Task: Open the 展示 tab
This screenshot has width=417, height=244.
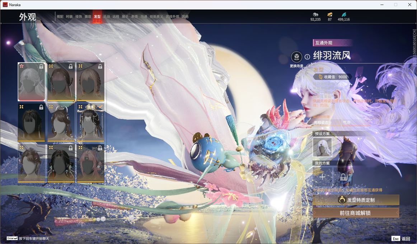Action: [x=125, y=17]
